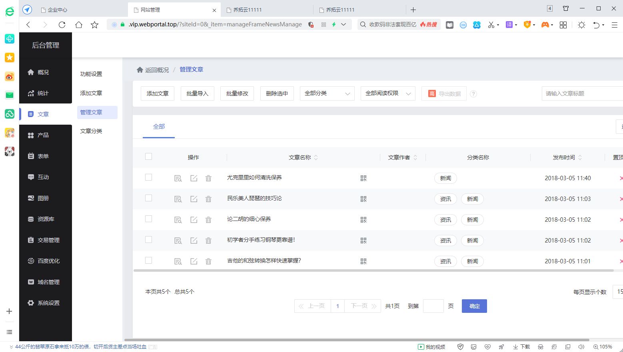The image size is (623, 352).
Task: Open the 统计 section in the sidebar
Action: pyautogui.click(x=44, y=93)
